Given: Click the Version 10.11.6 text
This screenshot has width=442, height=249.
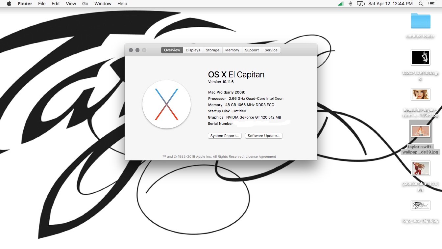Looking at the screenshot, I should coord(221,82).
